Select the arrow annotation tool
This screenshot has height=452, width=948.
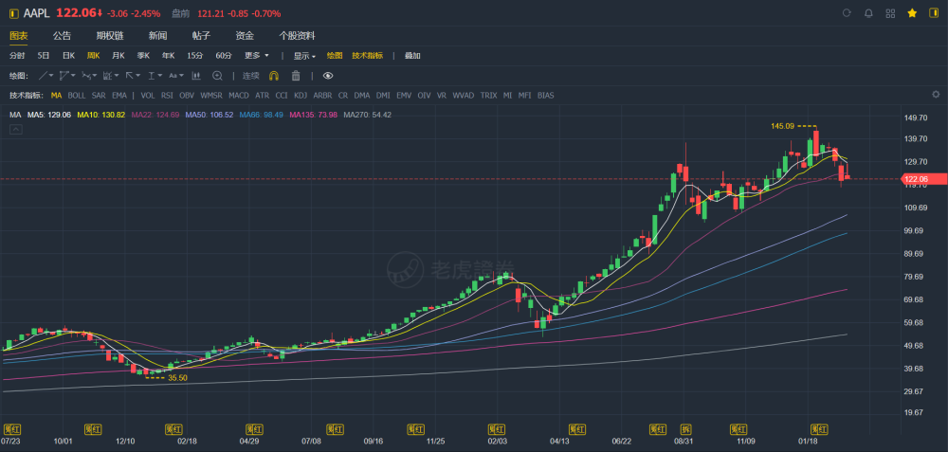pyautogui.click(x=129, y=76)
